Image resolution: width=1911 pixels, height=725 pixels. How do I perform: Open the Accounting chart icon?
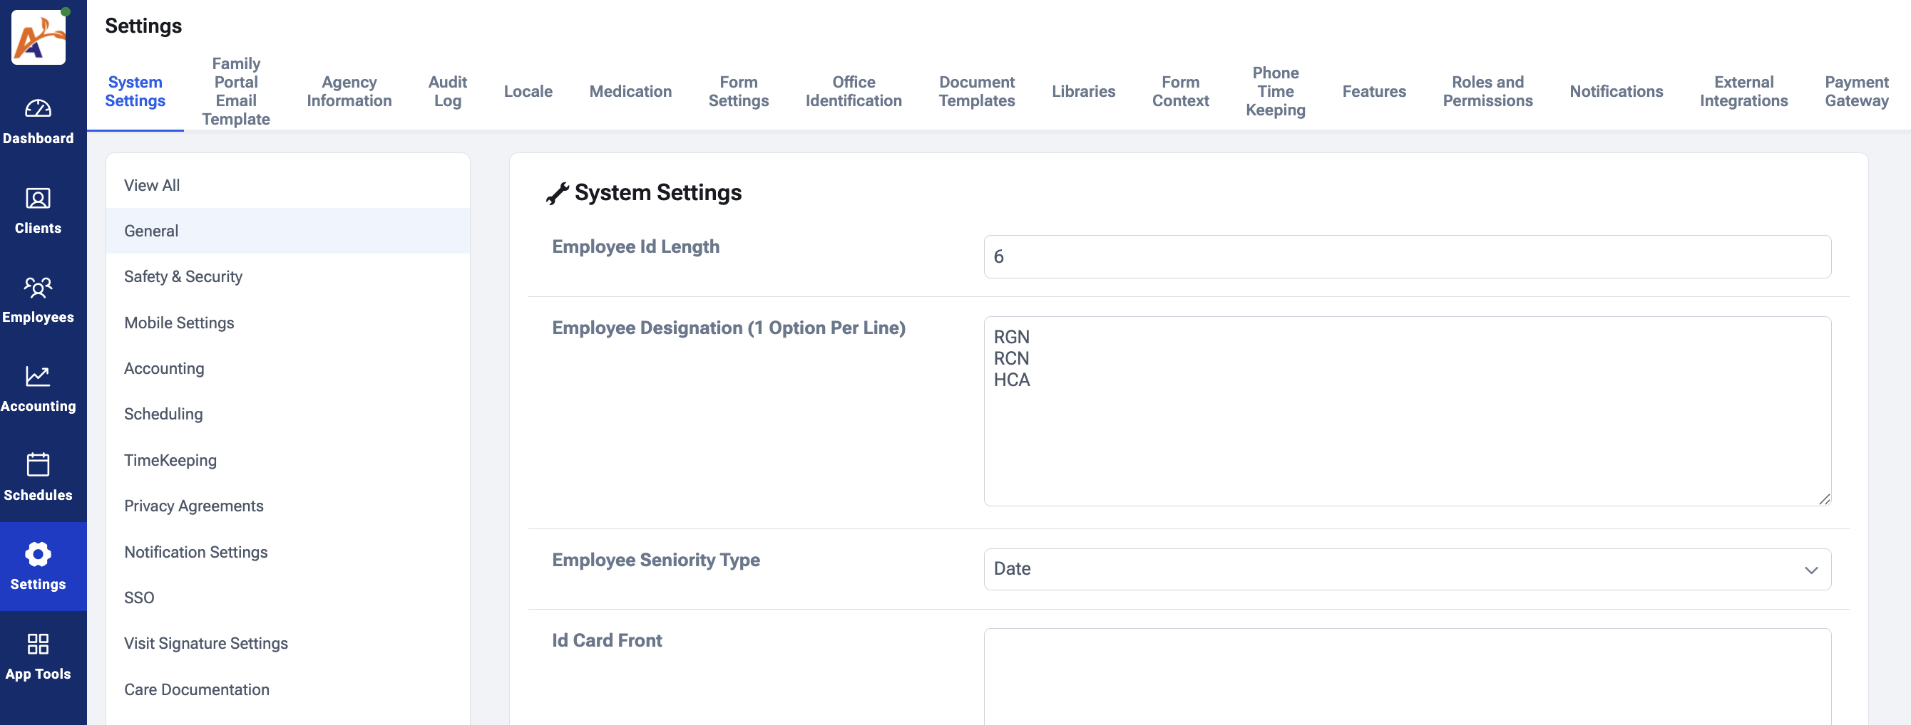(38, 376)
